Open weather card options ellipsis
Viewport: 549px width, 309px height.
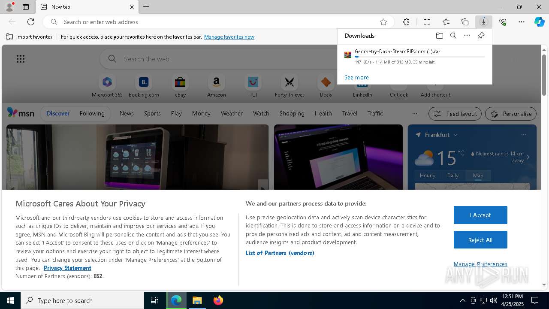pos(524,135)
